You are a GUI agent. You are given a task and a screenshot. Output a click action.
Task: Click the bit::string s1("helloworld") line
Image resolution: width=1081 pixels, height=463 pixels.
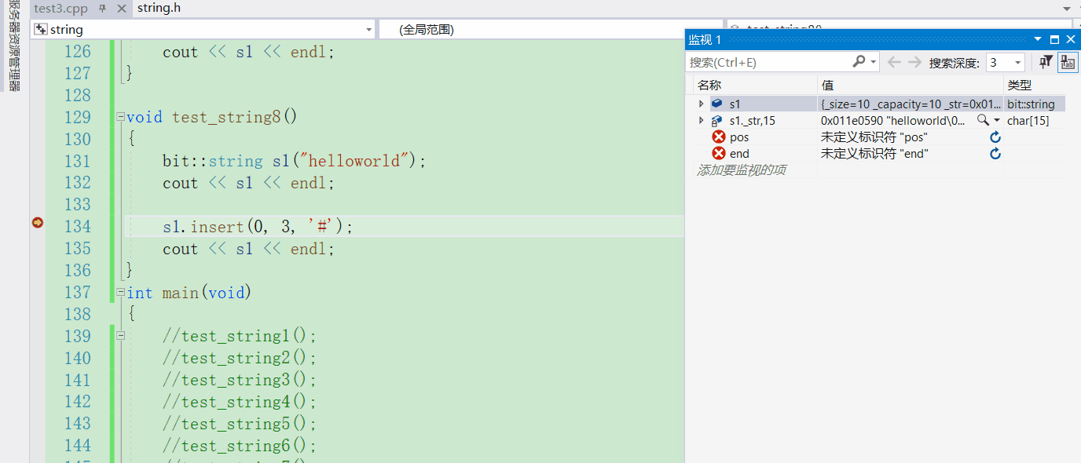click(294, 161)
